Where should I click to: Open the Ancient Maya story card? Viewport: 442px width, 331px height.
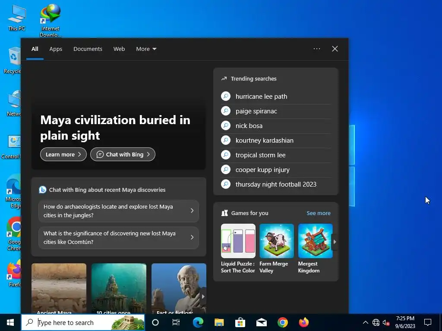pyautogui.click(x=59, y=288)
